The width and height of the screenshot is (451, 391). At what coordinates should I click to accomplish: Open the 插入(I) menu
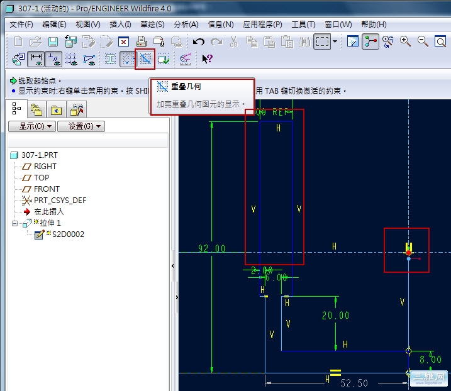[x=120, y=25]
